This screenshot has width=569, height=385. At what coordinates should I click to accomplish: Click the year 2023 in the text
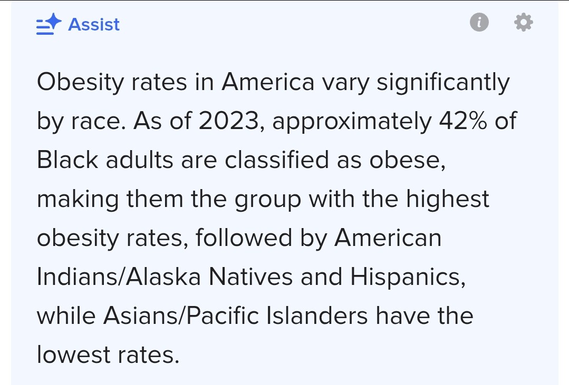coord(229,121)
